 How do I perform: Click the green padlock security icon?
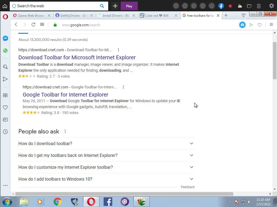tap(55, 25)
